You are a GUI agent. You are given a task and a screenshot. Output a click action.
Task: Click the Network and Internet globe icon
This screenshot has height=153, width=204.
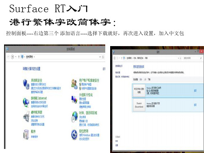[x=26, y=102]
